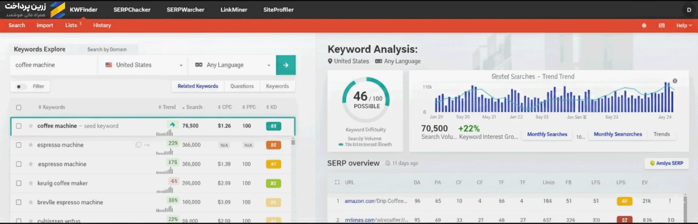The height and width of the screenshot is (224, 698).
Task: Switch to the Questions tab
Action: (242, 86)
